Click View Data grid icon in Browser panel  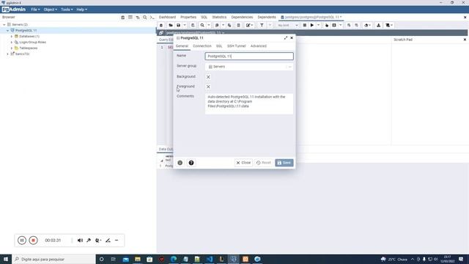130,18
